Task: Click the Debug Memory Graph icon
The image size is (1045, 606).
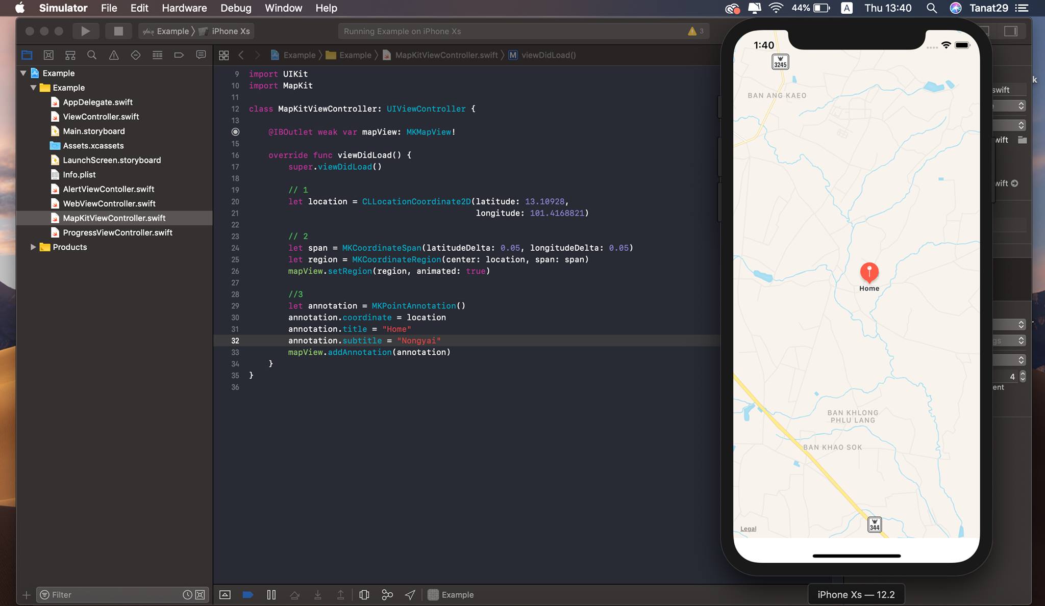Action: 387,595
